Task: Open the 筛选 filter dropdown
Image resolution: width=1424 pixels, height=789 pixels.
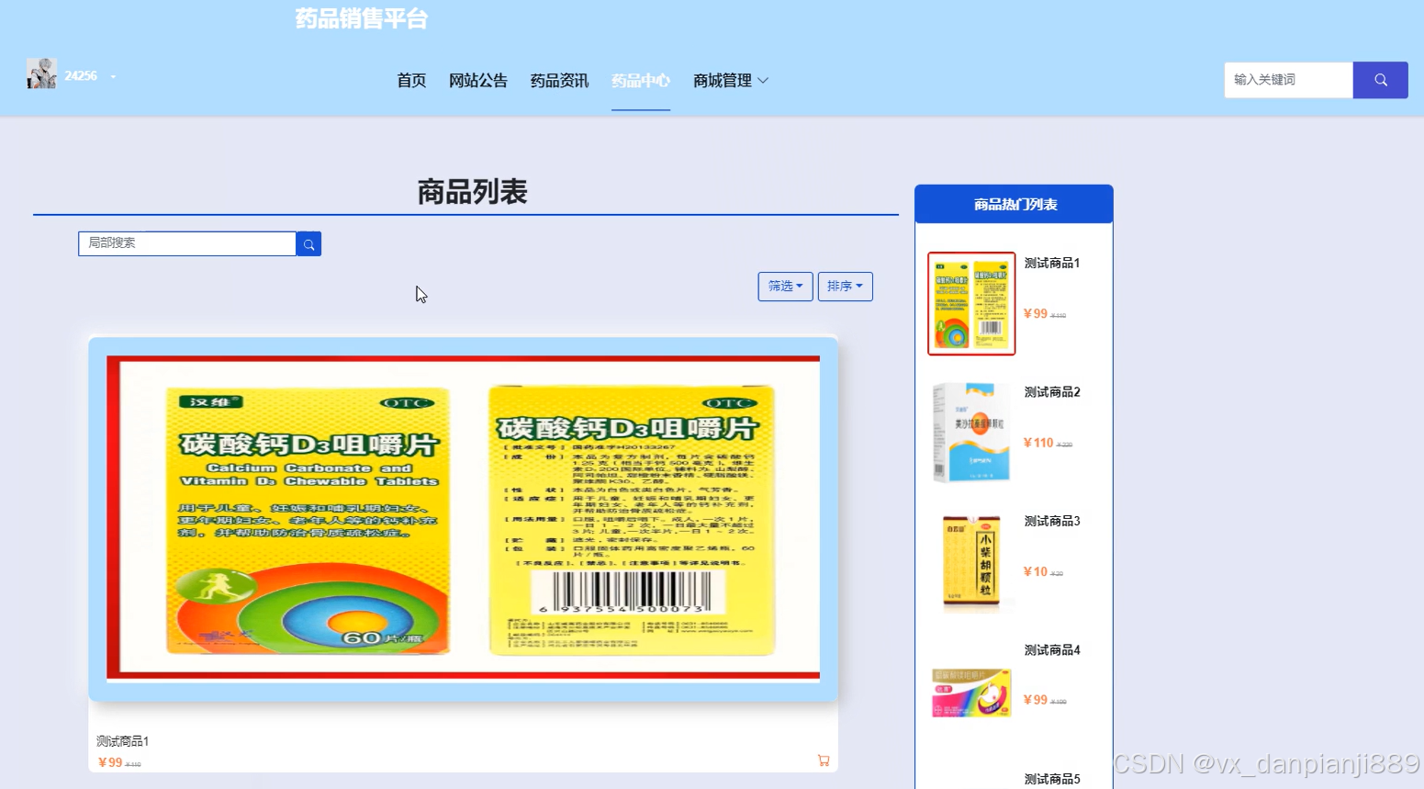Action: 785,287
